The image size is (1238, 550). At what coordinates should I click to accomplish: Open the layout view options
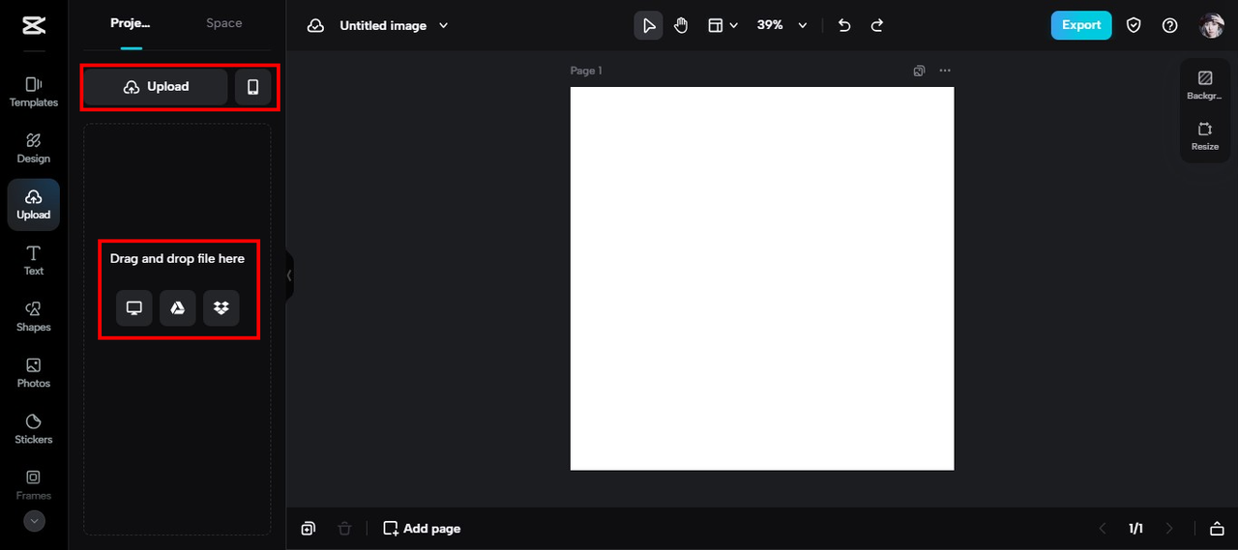(x=716, y=25)
